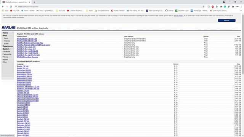Download Burmese (Myanmar) (32 bit) version
The height and width of the screenshot is (137, 244).
pos(28,87)
